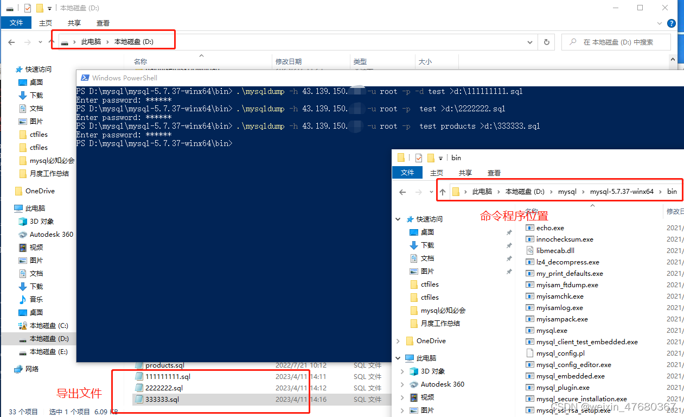Go back in the bin window
This screenshot has height=417, width=684.
402,192
